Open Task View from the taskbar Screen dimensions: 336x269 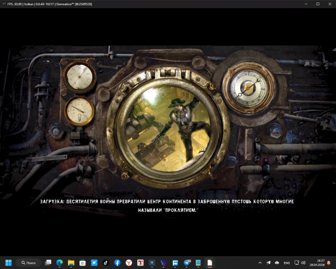pos(48,263)
